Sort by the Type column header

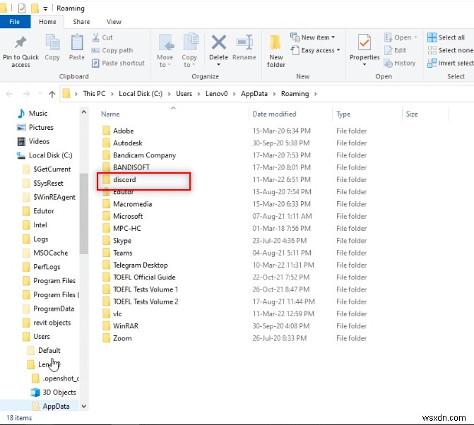click(x=343, y=114)
